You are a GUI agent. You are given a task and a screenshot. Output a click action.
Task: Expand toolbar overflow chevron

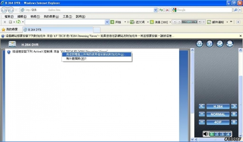(x=231, y=22)
